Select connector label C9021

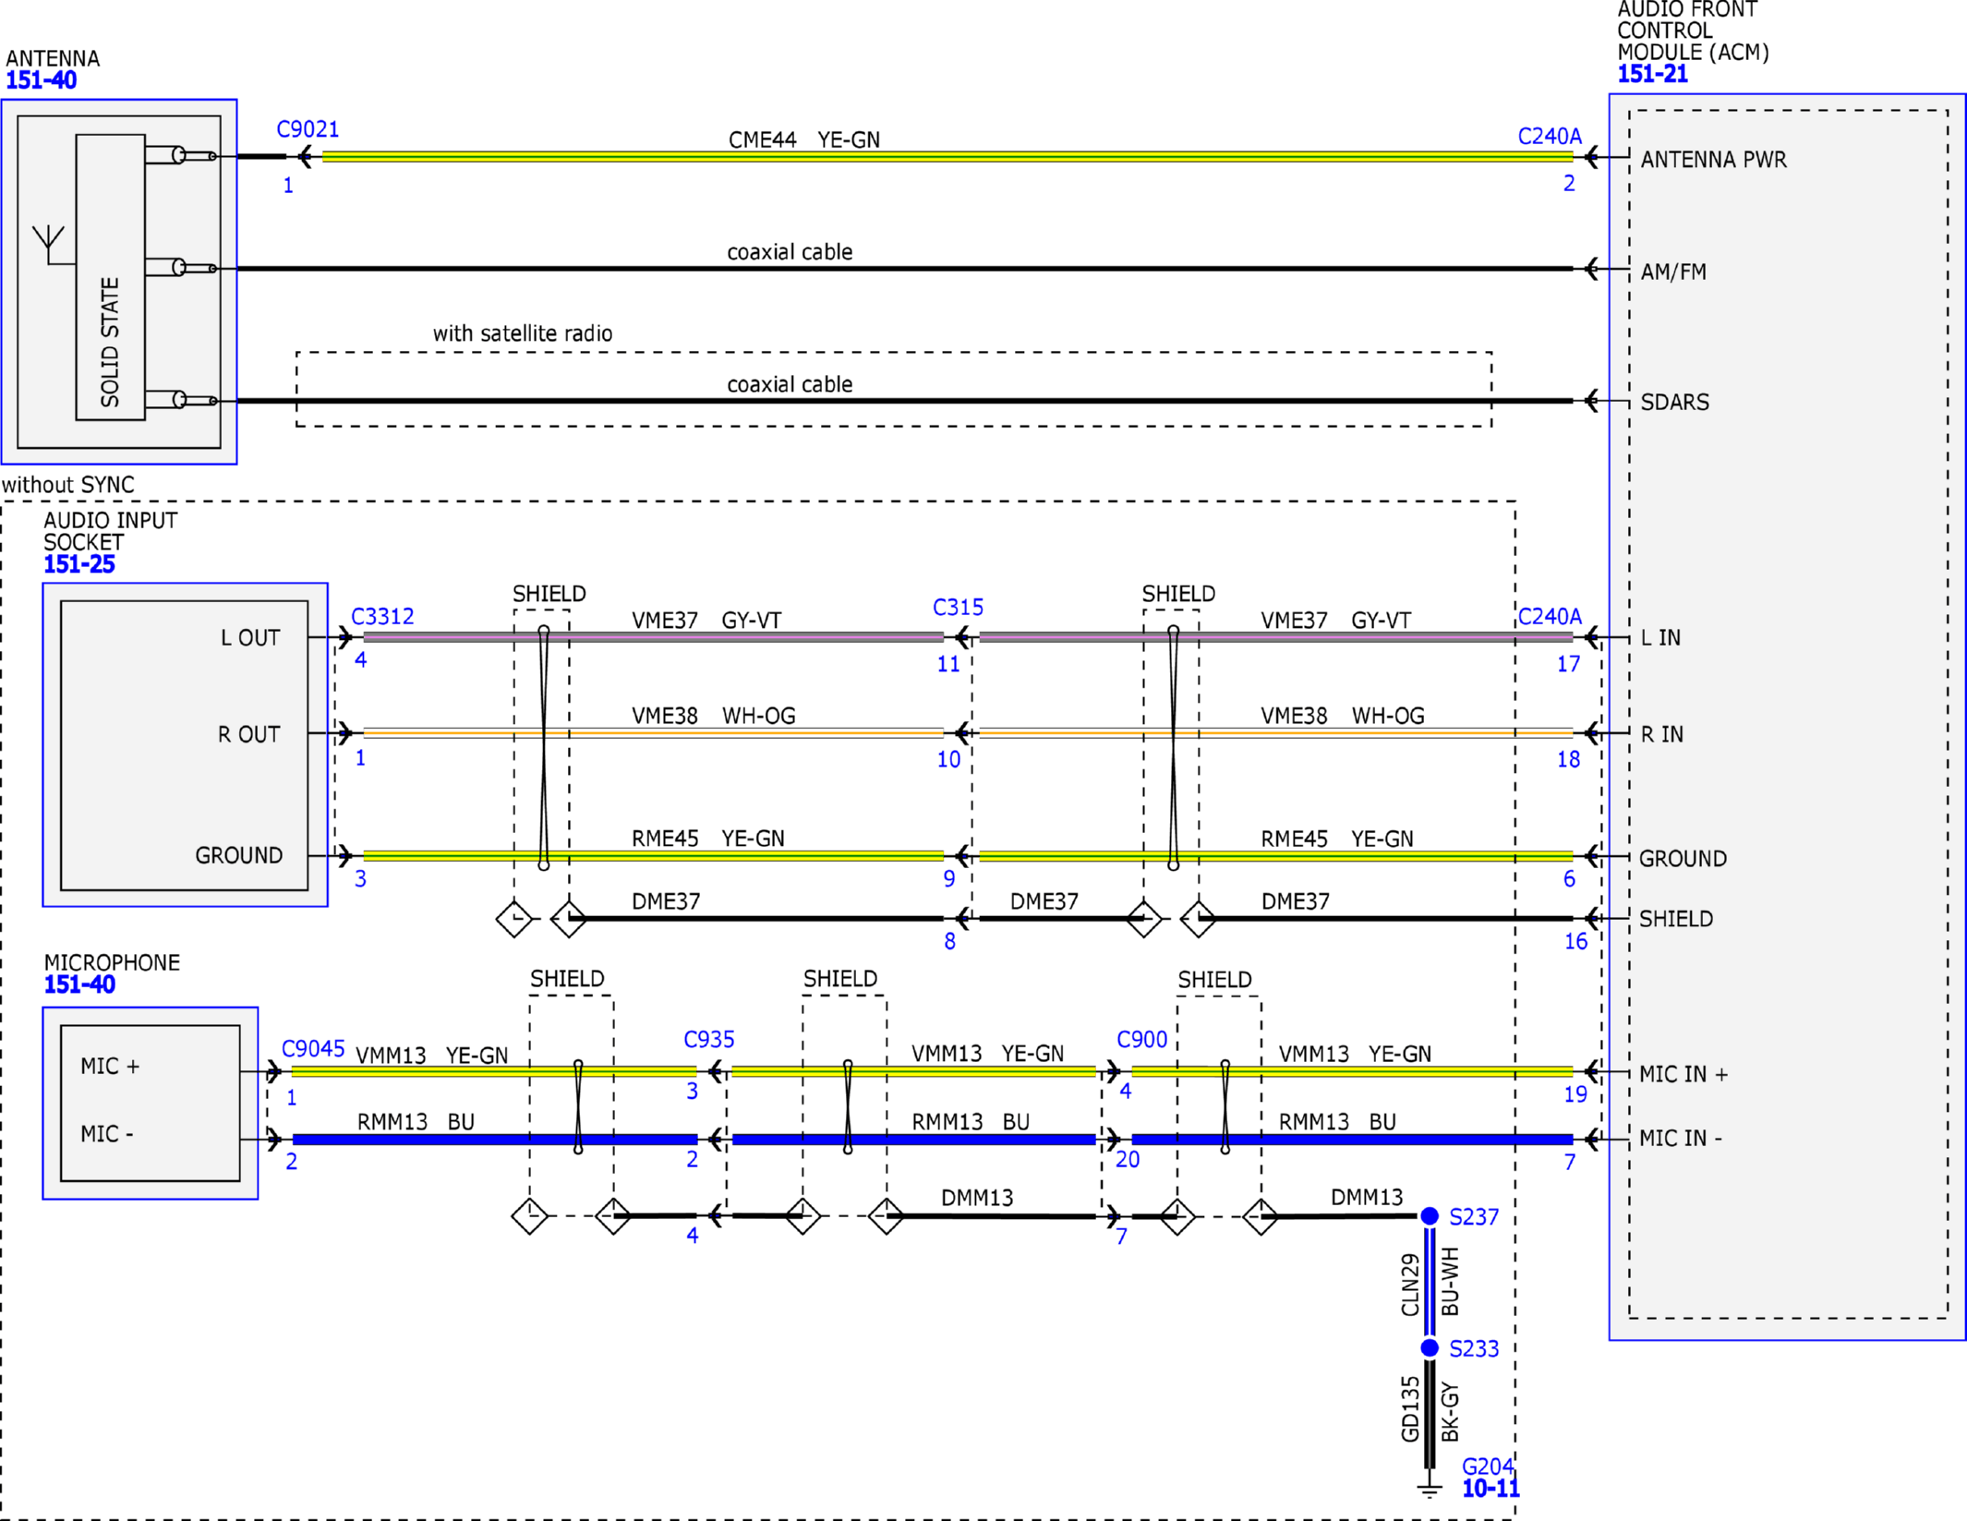(x=308, y=129)
